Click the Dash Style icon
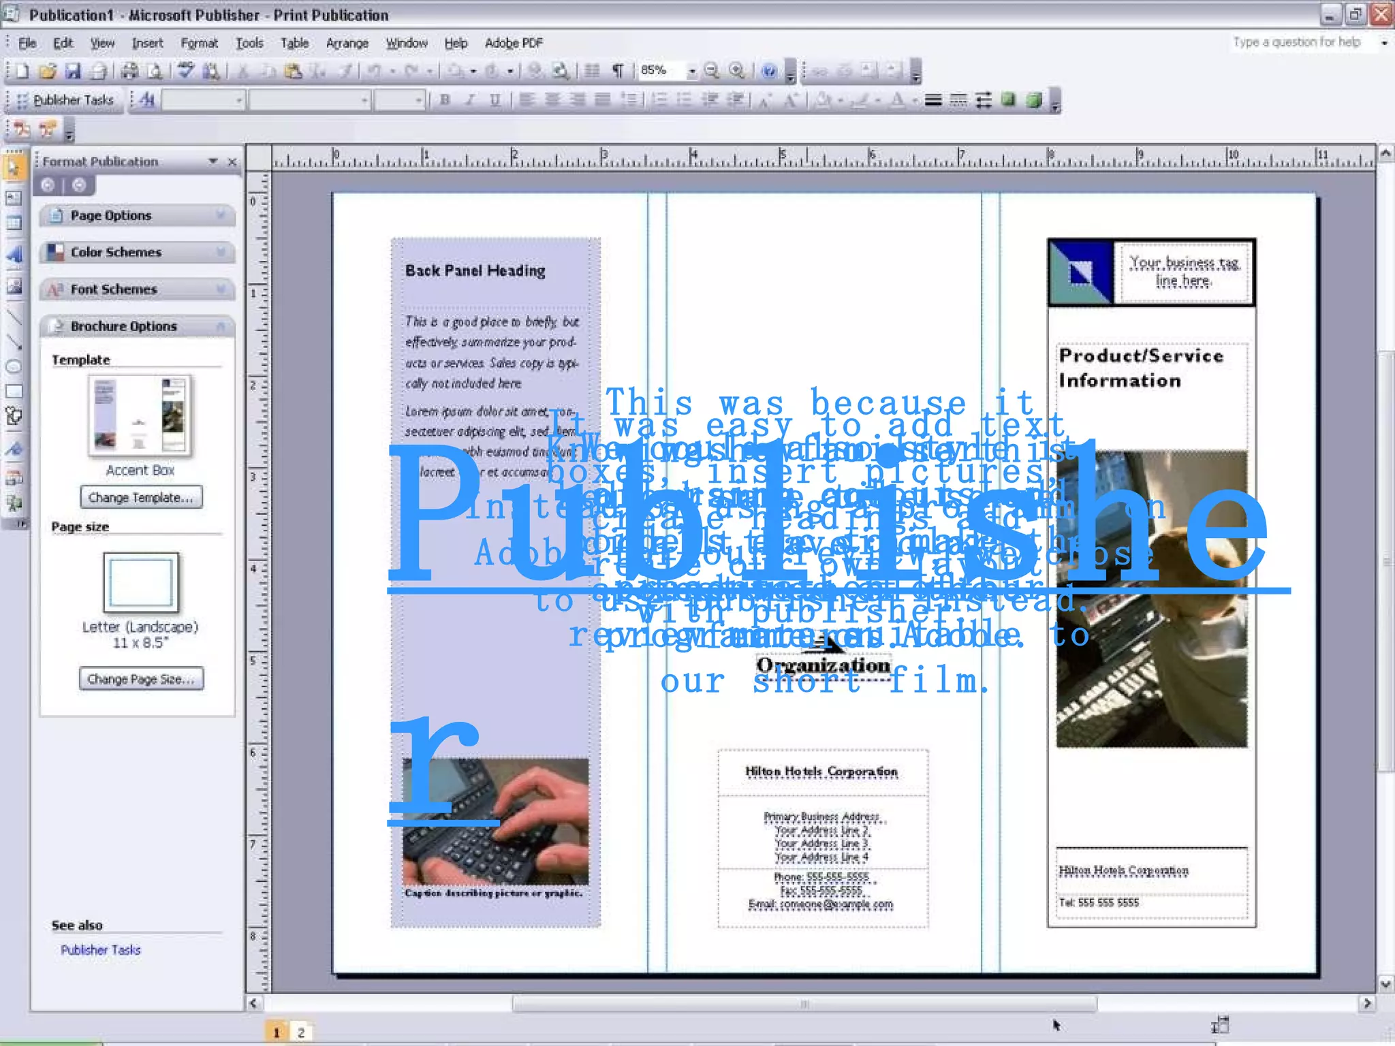Viewport: 1395px width, 1046px height. tap(958, 101)
